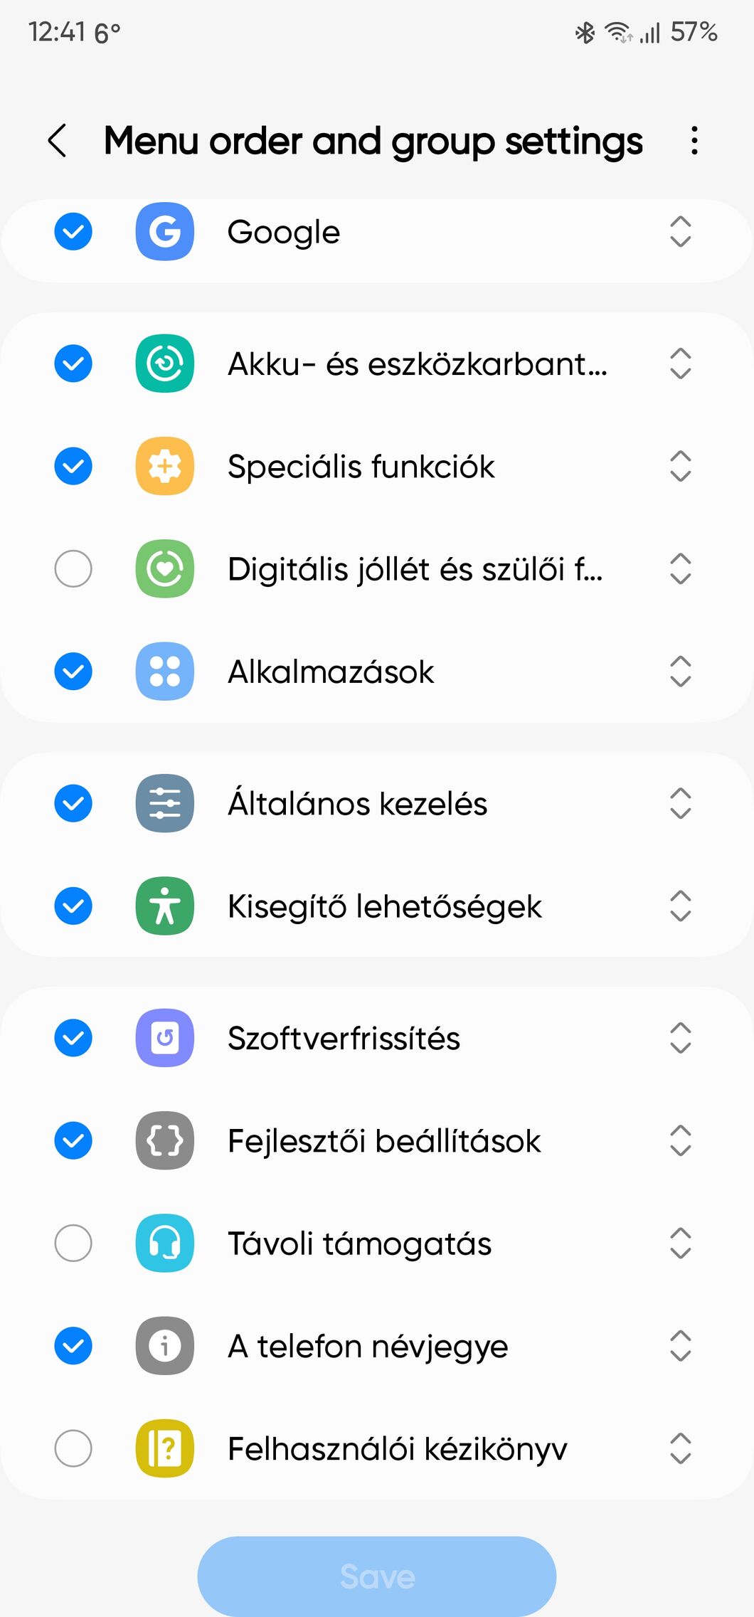Tap the Kisegítő lehetőségek accessibility icon
Screen dimensions: 754x1617
coord(164,906)
